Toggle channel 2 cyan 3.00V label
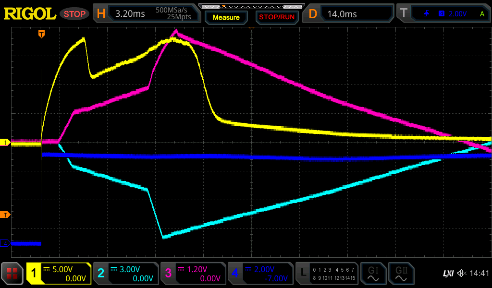 (126, 274)
